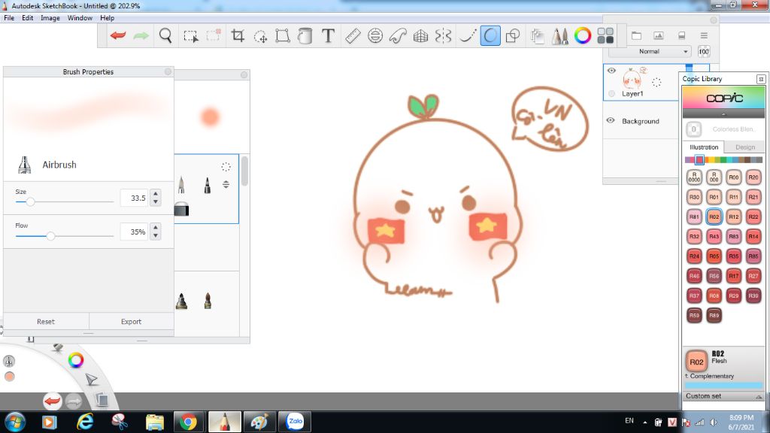Enable the Ruler guide tool
Viewport: 770px width, 433px height.
point(353,35)
